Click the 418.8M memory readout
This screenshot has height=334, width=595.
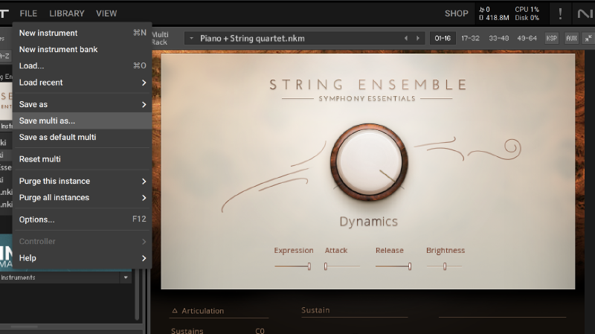[494, 18]
